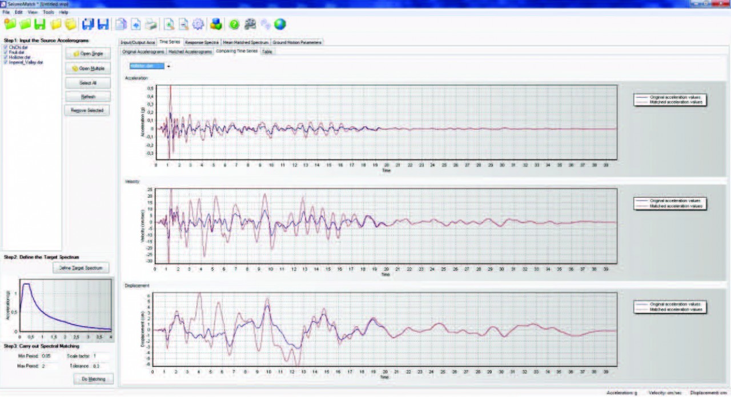Click the document with blue arrow icon
Viewport: 731px width, 397px height.
[136, 25]
